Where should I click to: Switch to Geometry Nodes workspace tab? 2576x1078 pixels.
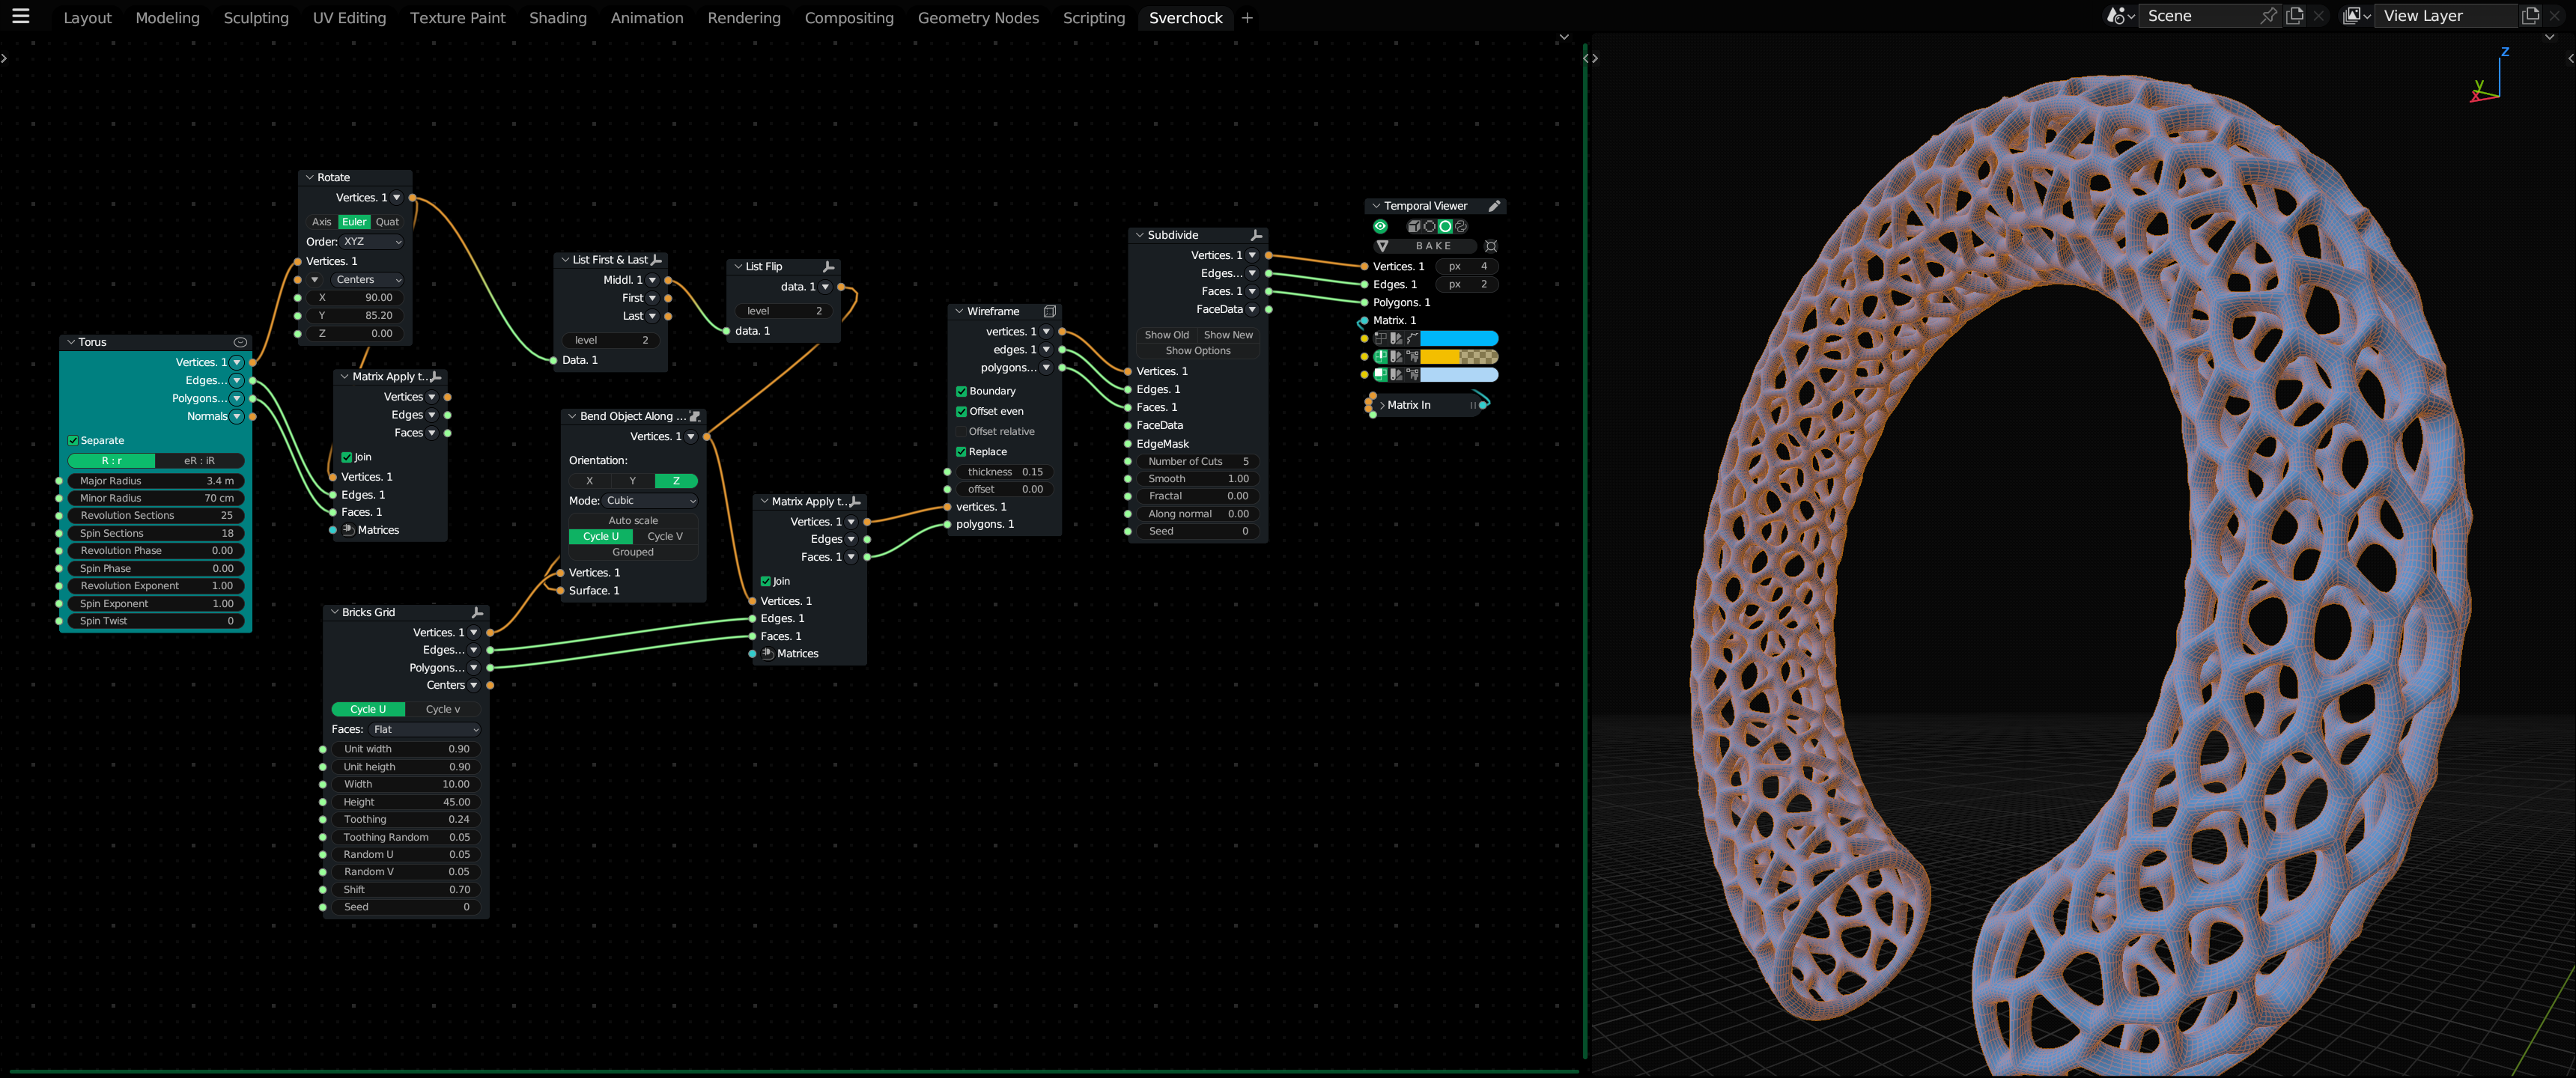click(x=977, y=18)
